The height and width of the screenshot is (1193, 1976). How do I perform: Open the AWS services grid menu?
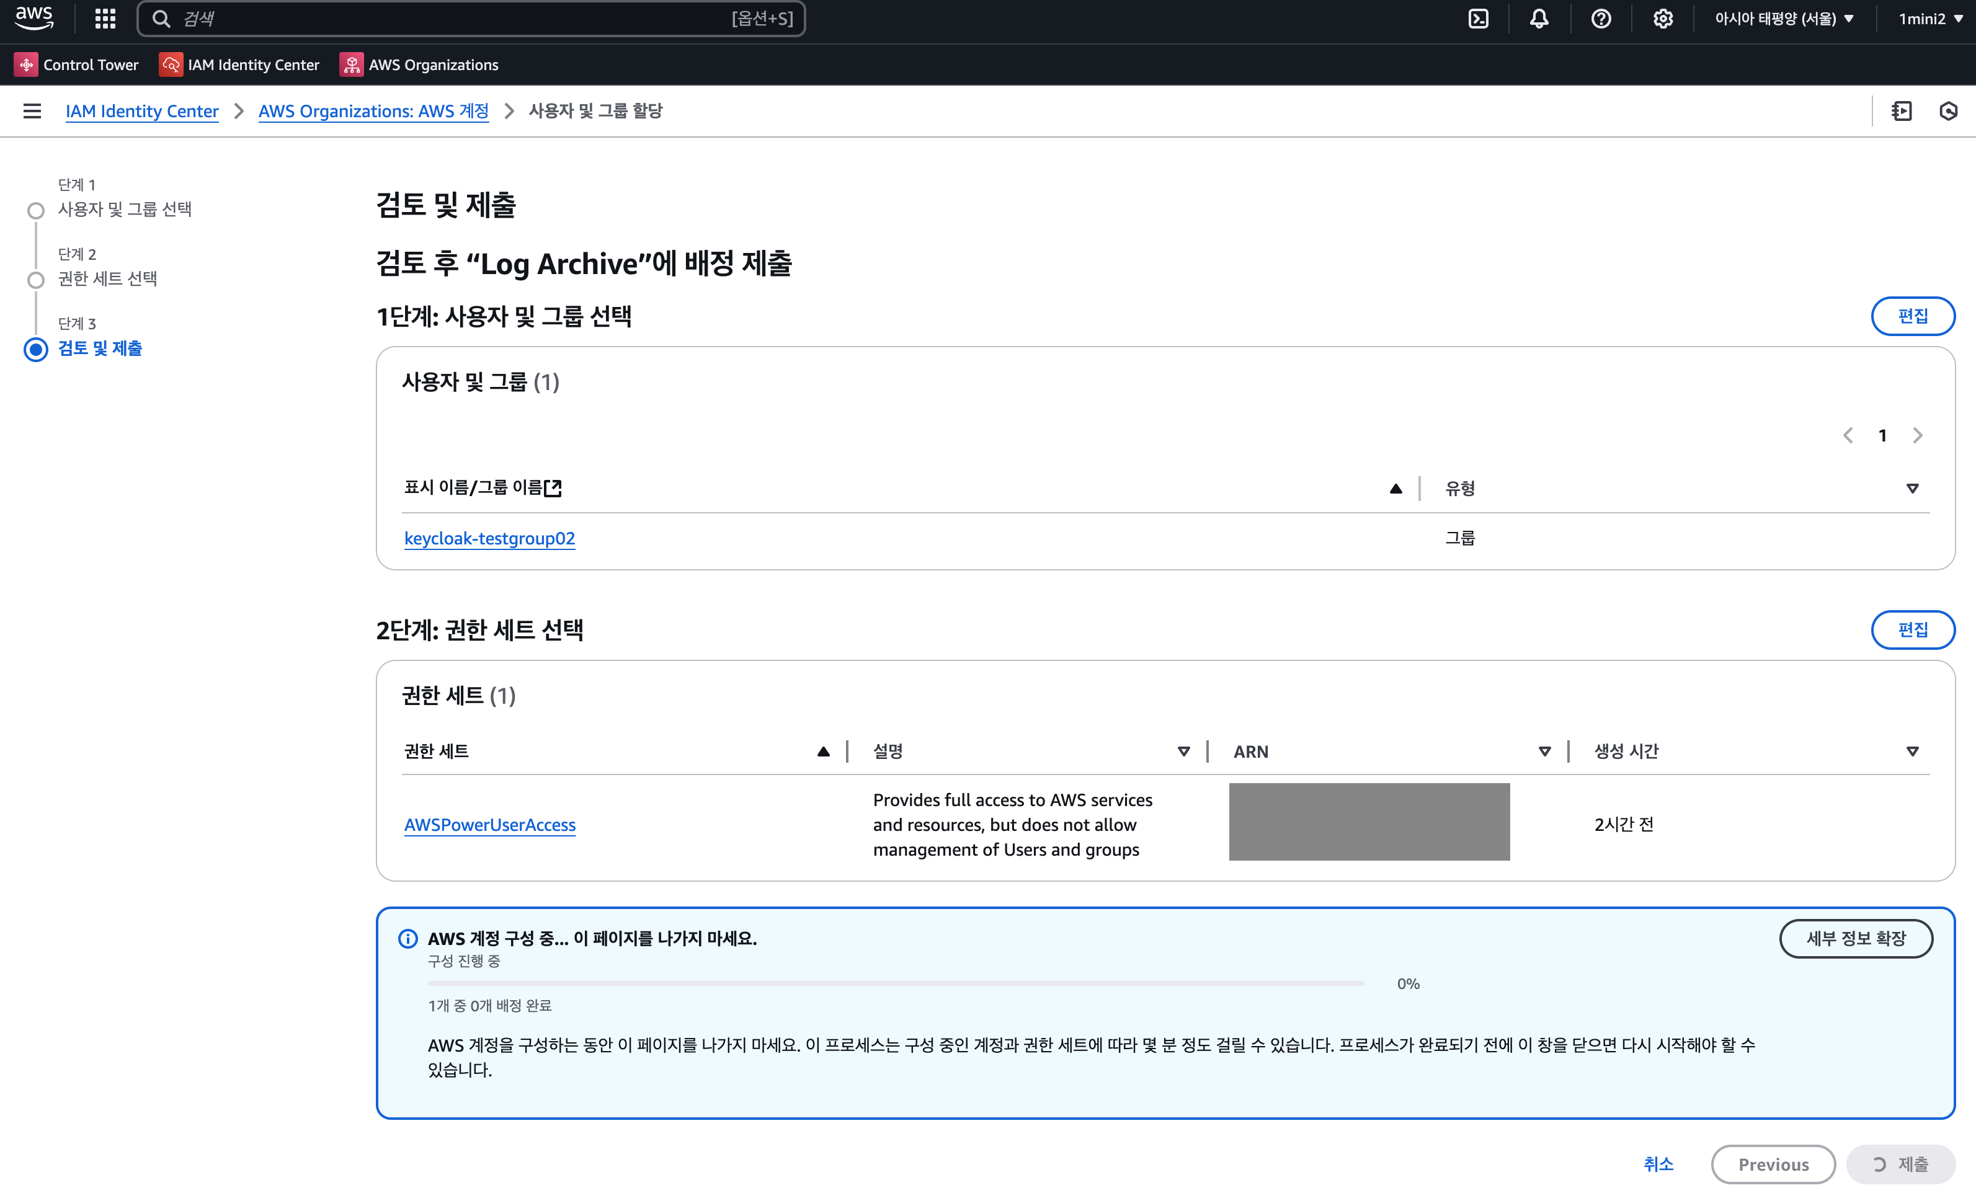(x=105, y=19)
